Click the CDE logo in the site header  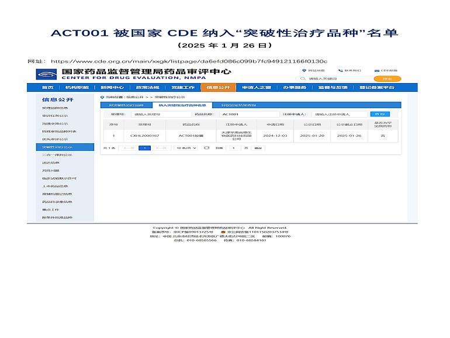point(46,74)
